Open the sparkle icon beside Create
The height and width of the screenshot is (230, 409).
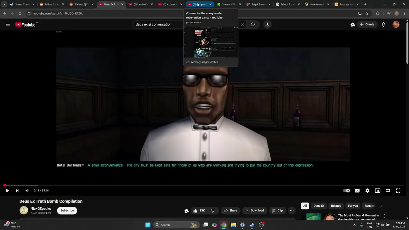(x=352, y=25)
